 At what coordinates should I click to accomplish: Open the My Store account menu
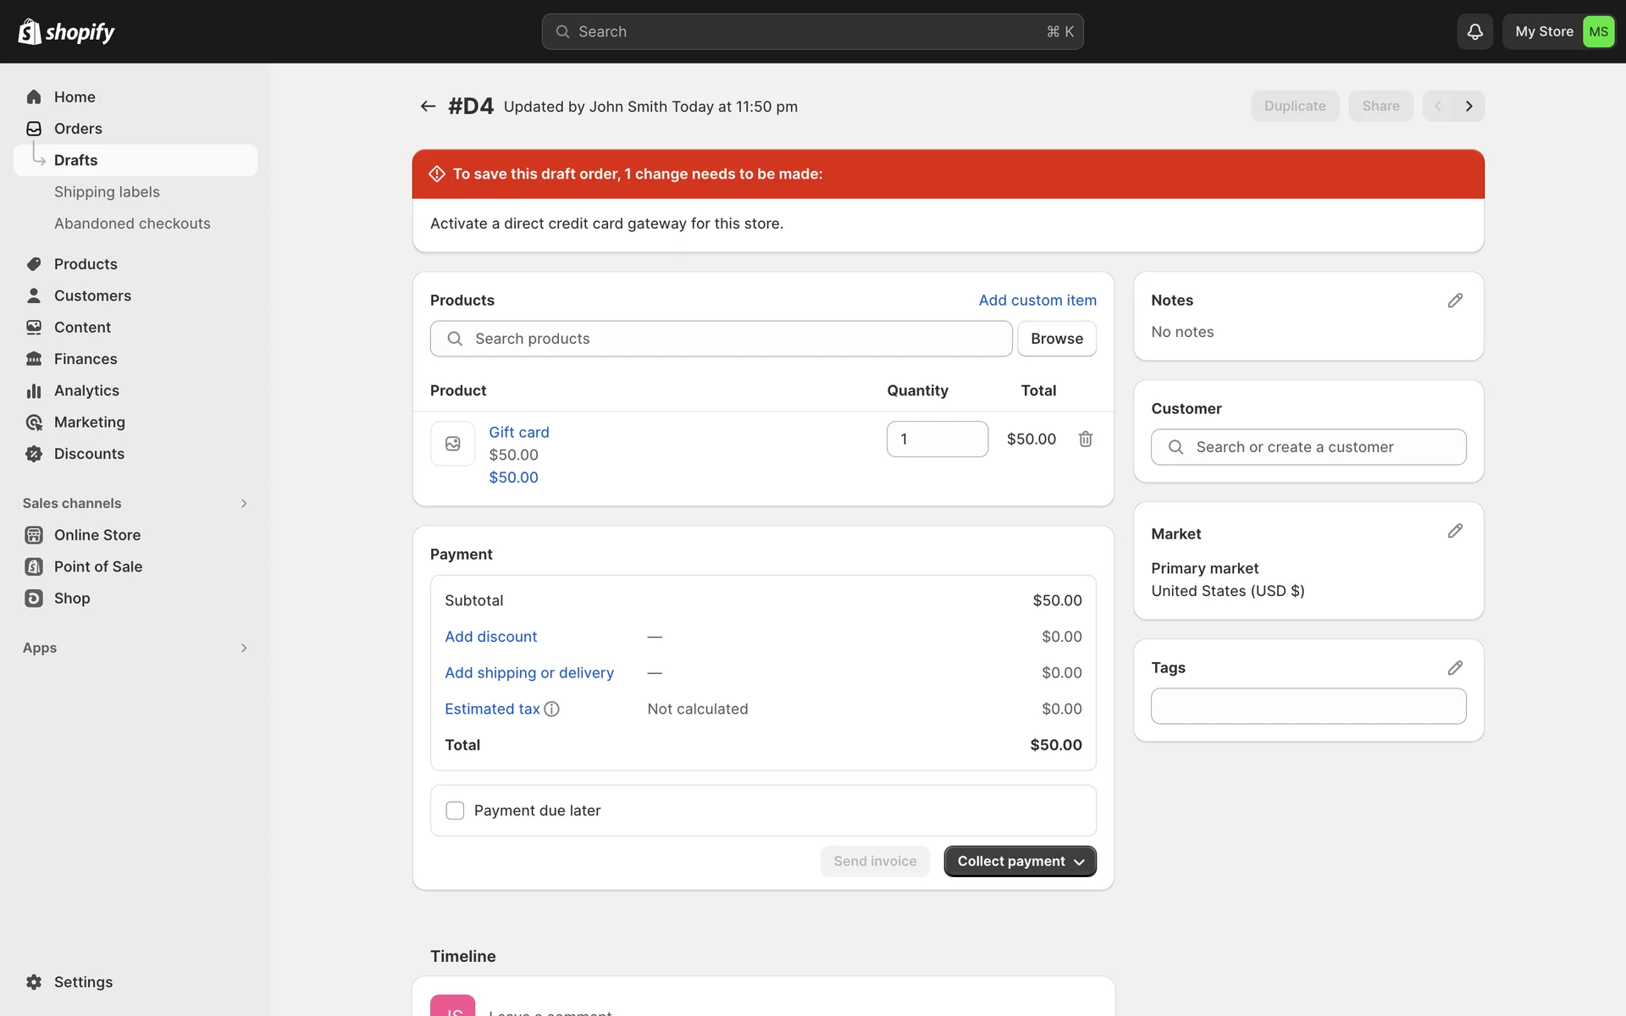(1558, 31)
